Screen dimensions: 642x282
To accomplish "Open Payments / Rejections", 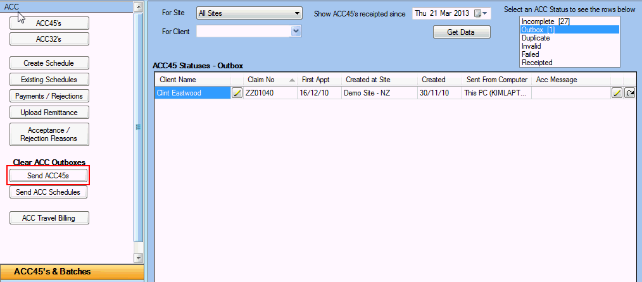I will click(49, 96).
